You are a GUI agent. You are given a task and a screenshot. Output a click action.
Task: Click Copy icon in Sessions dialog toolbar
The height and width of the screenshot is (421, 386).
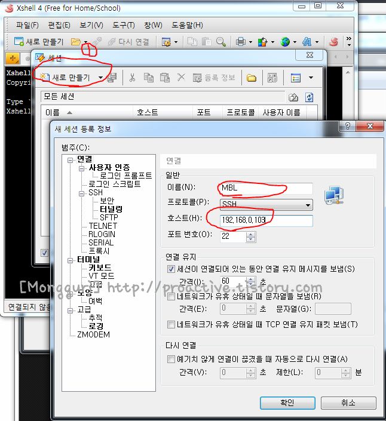[148, 78]
